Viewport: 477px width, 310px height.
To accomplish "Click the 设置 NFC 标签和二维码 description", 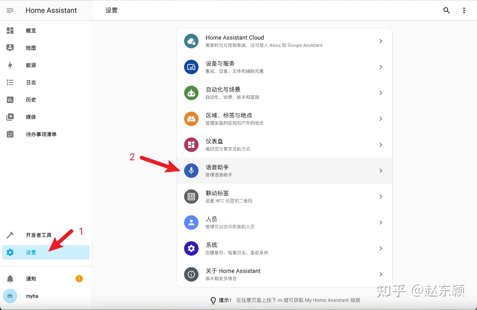I will tap(229, 201).
